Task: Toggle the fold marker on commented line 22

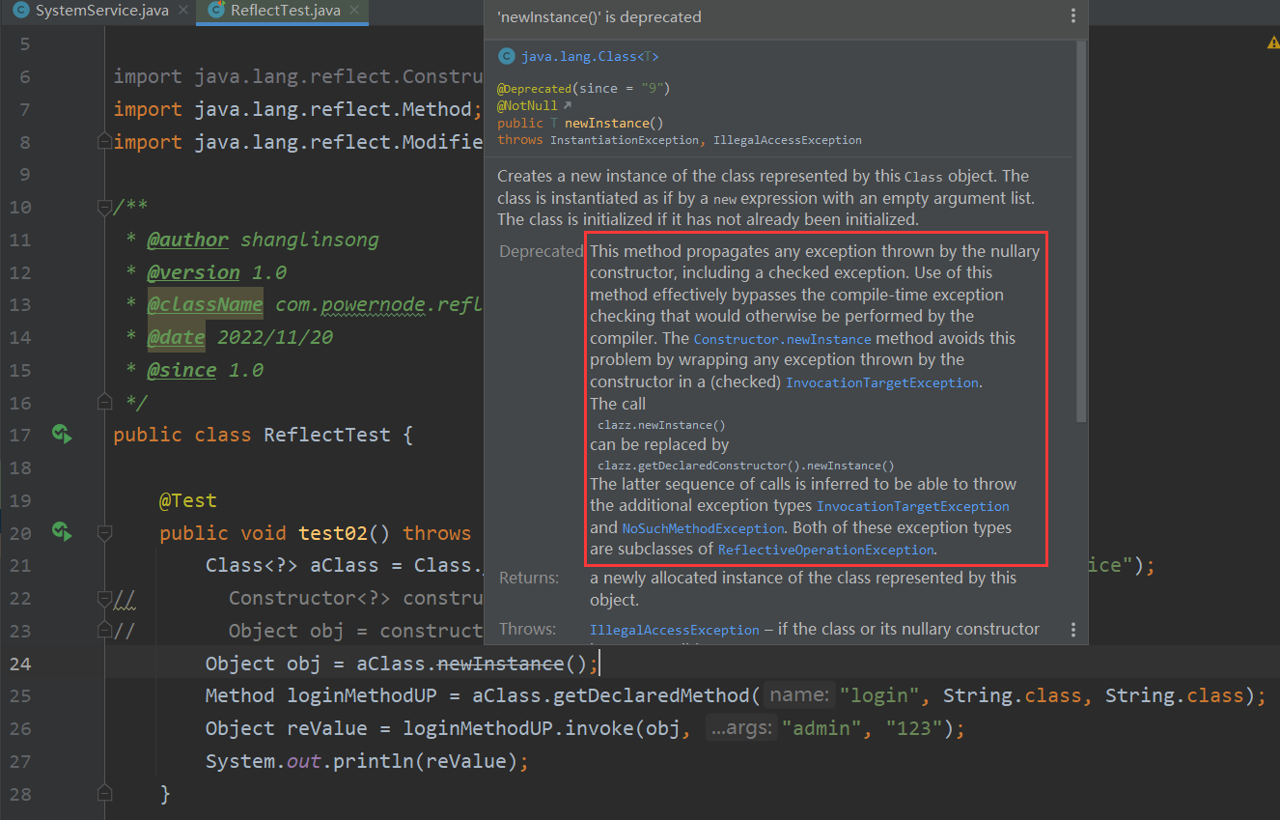Action: click(104, 598)
